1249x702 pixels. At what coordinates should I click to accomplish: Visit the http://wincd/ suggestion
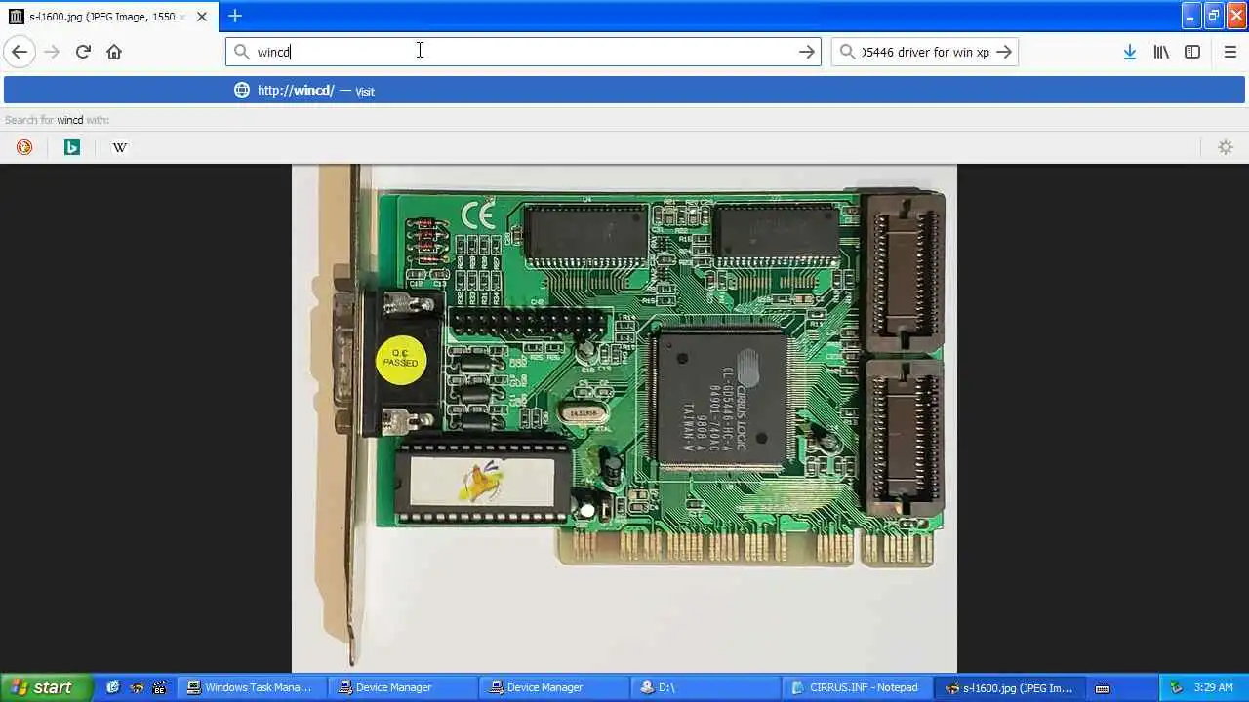pos(624,91)
